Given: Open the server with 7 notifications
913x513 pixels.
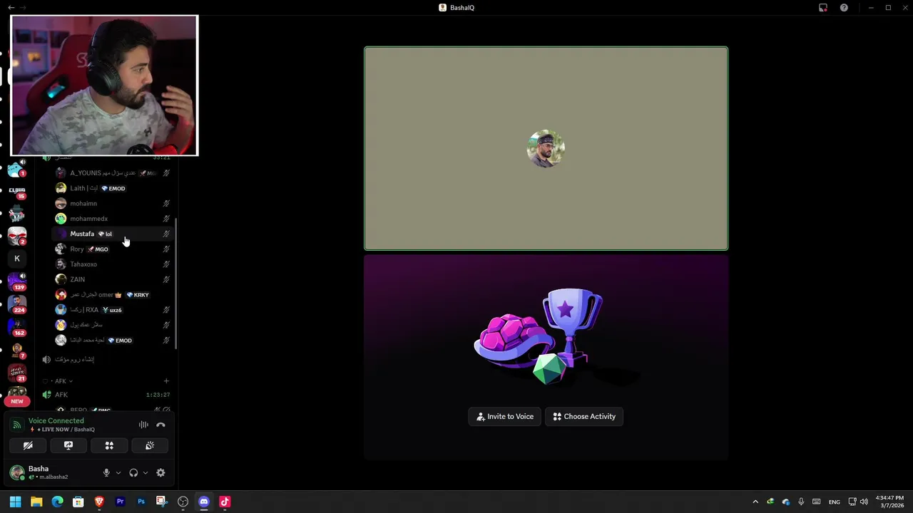Looking at the screenshot, I should point(17,350).
